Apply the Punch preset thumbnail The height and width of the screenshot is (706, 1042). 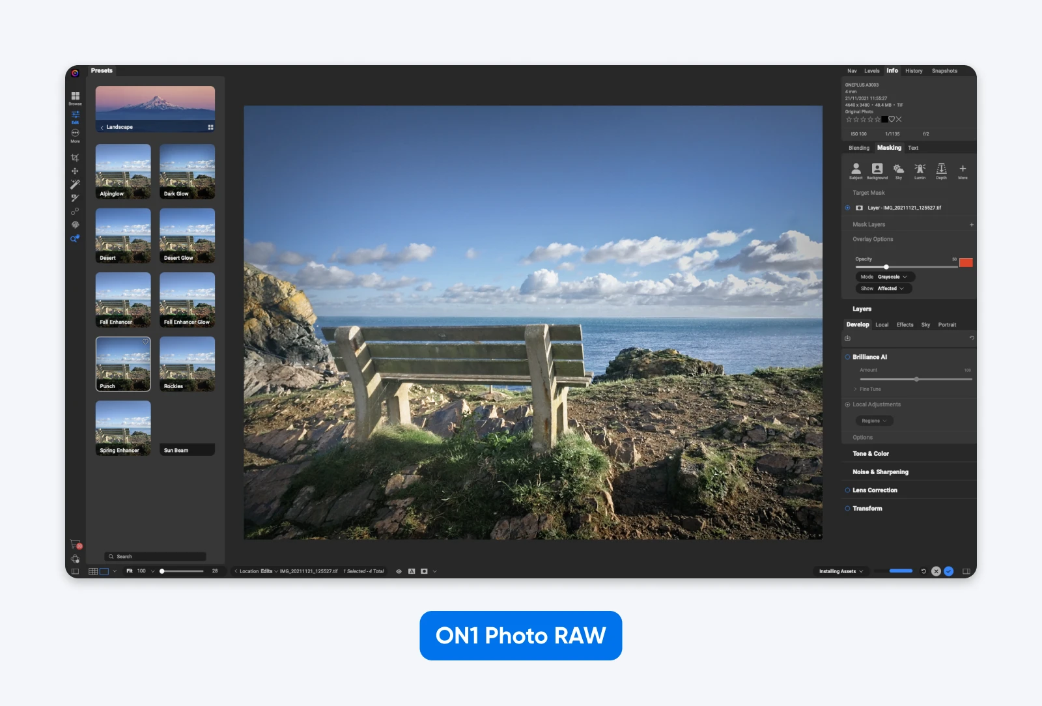pos(123,363)
